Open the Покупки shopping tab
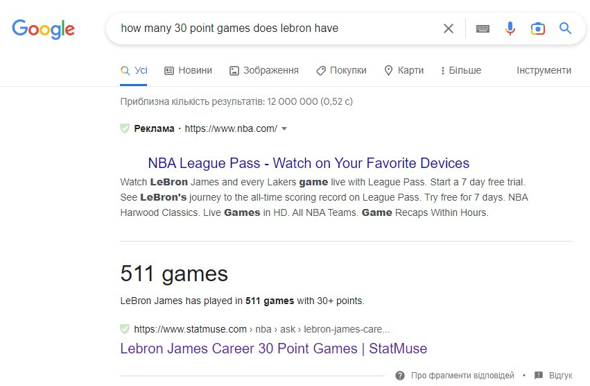590x386 pixels. (x=341, y=70)
